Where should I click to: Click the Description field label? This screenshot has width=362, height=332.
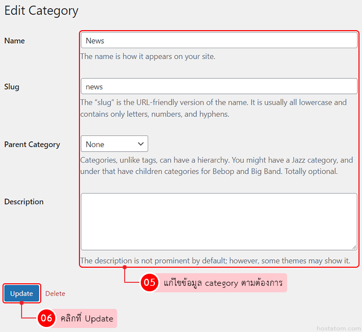[x=24, y=202]
